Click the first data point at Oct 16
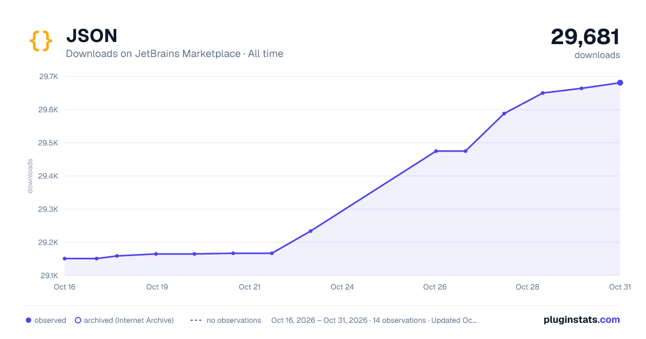The height and width of the screenshot is (339, 646). pyautogui.click(x=65, y=258)
